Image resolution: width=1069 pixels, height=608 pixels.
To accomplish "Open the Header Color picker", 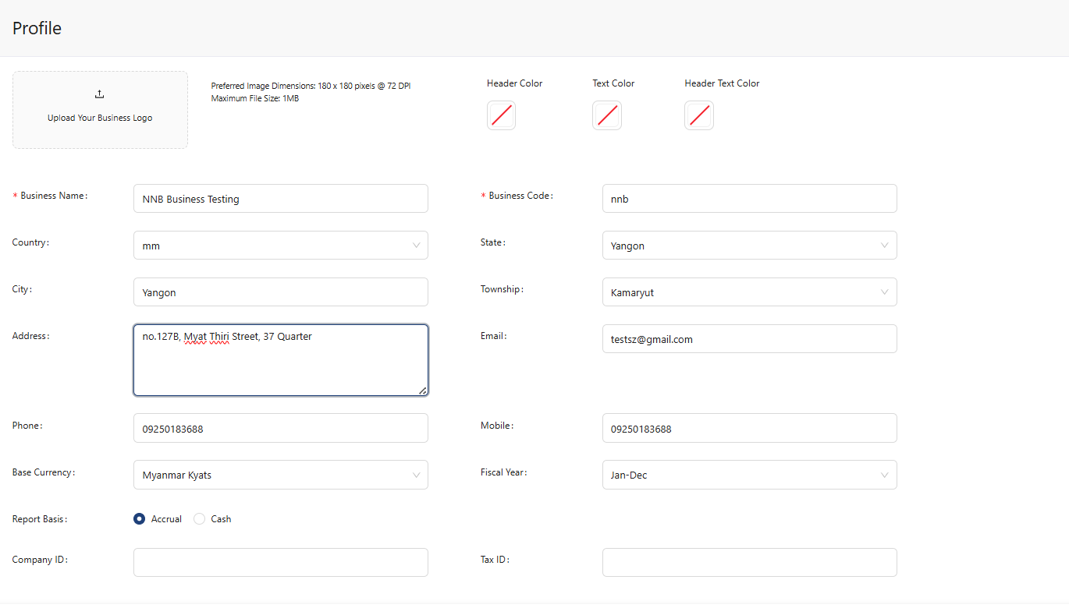I will [501, 115].
